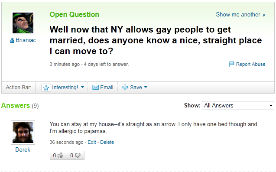Click the Report Abuse link
This screenshot has width=276, height=172.
pyautogui.click(x=250, y=64)
